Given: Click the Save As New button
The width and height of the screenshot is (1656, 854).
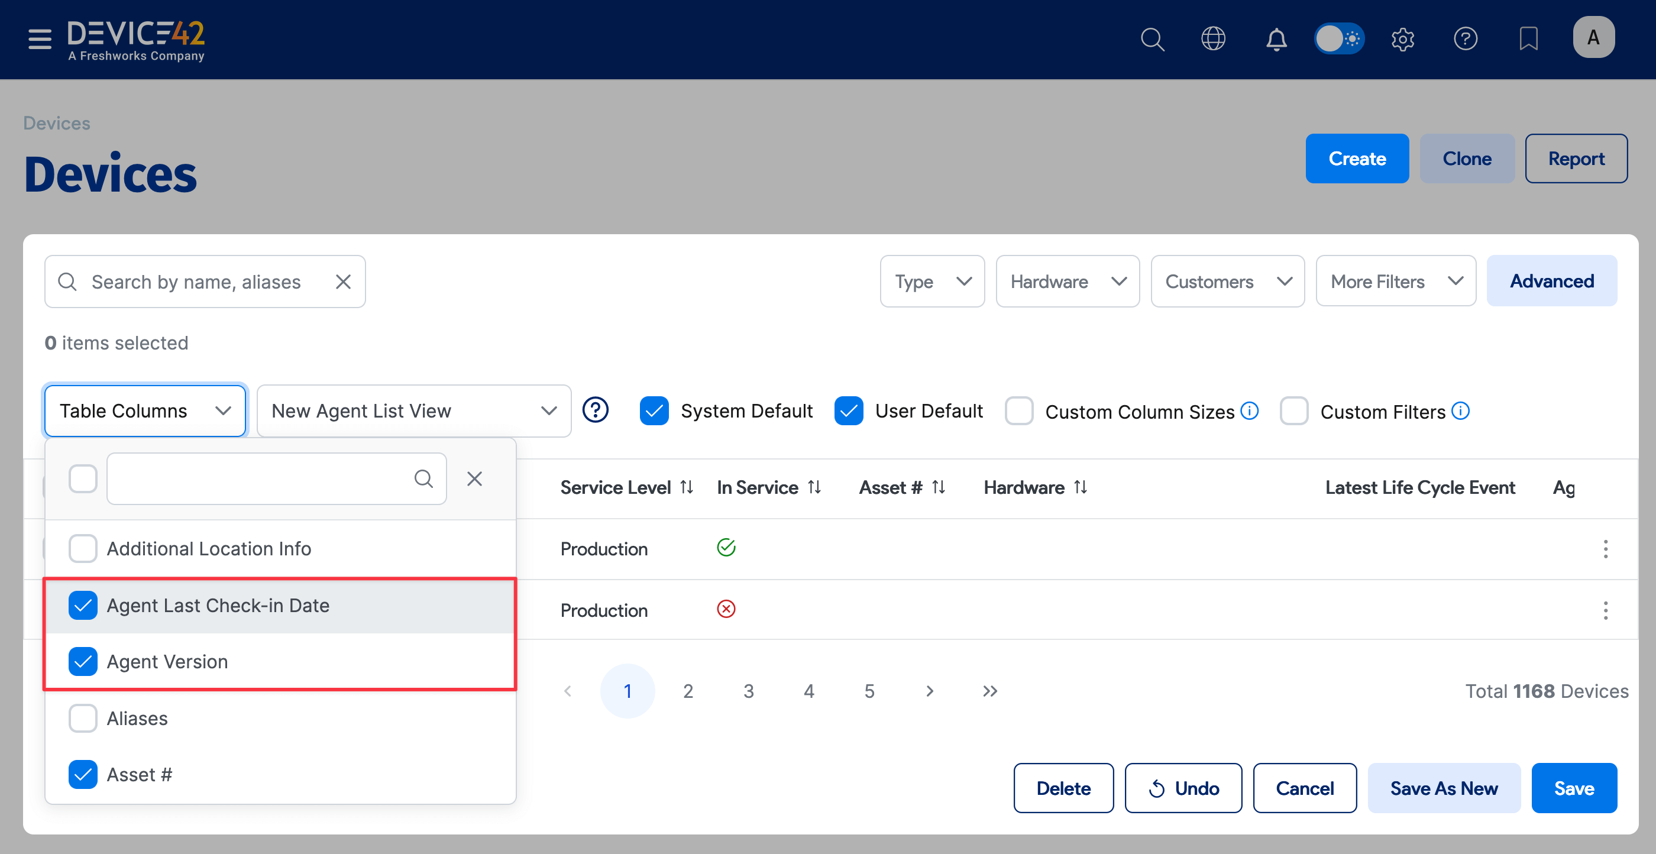Looking at the screenshot, I should click(x=1443, y=788).
